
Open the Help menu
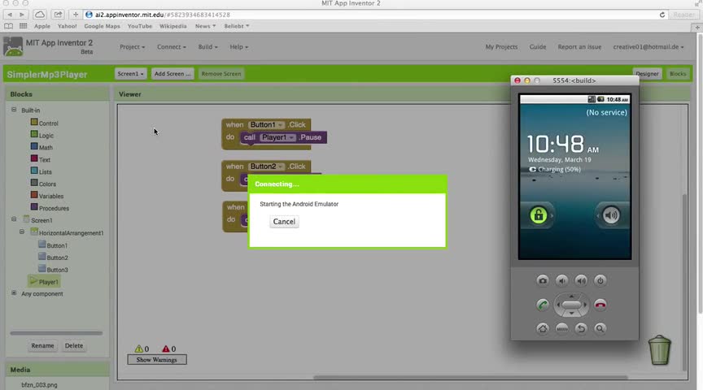(x=238, y=47)
